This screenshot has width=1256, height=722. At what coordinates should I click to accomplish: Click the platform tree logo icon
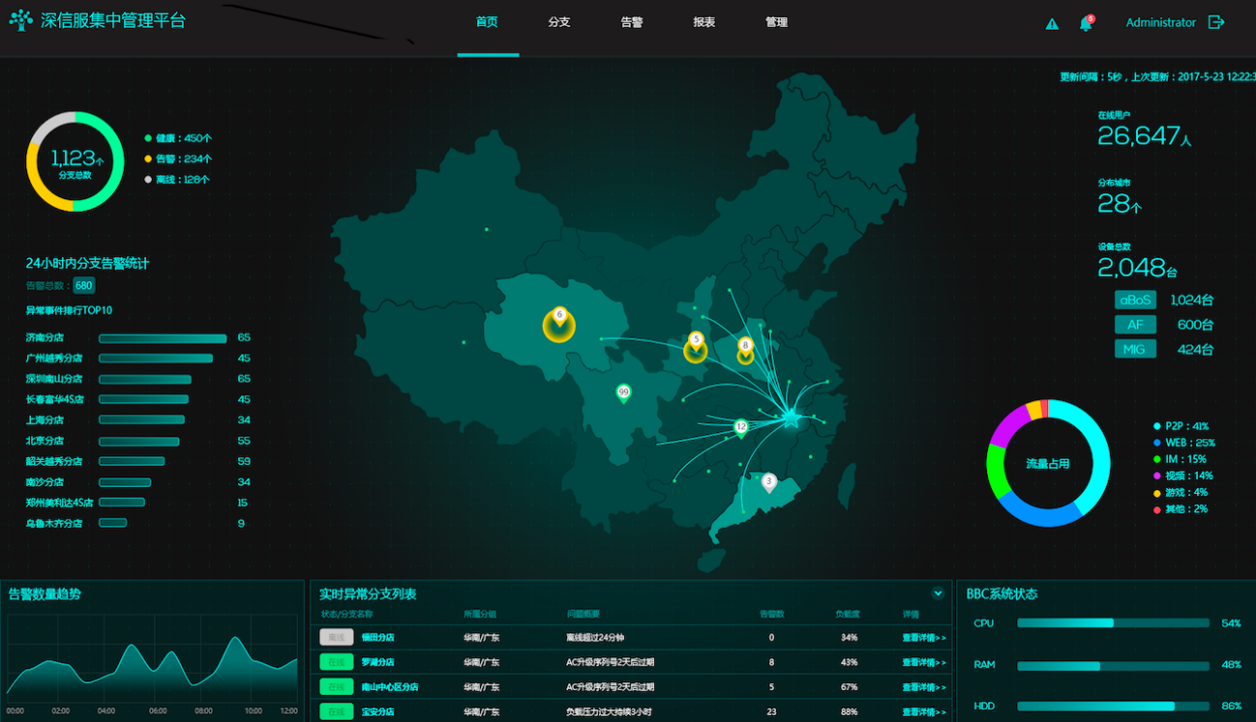click(20, 20)
